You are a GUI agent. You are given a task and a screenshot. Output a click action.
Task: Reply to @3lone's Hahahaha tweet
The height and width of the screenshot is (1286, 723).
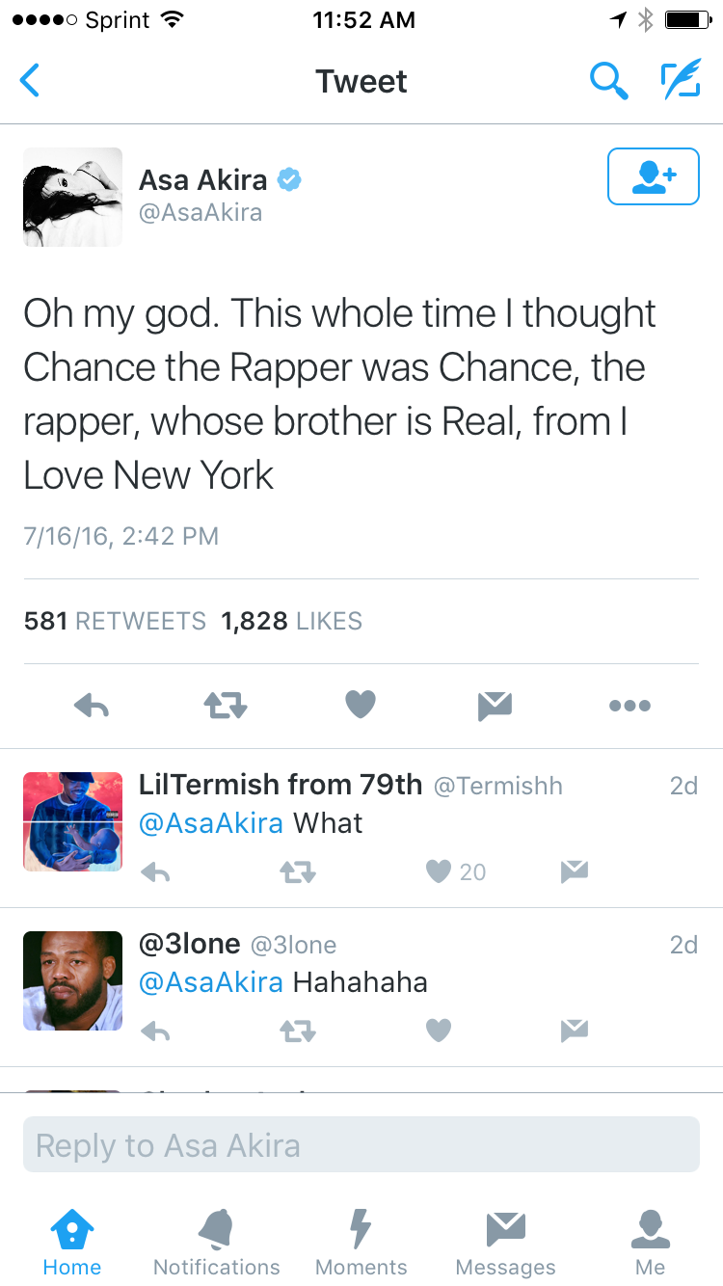coord(155,1031)
